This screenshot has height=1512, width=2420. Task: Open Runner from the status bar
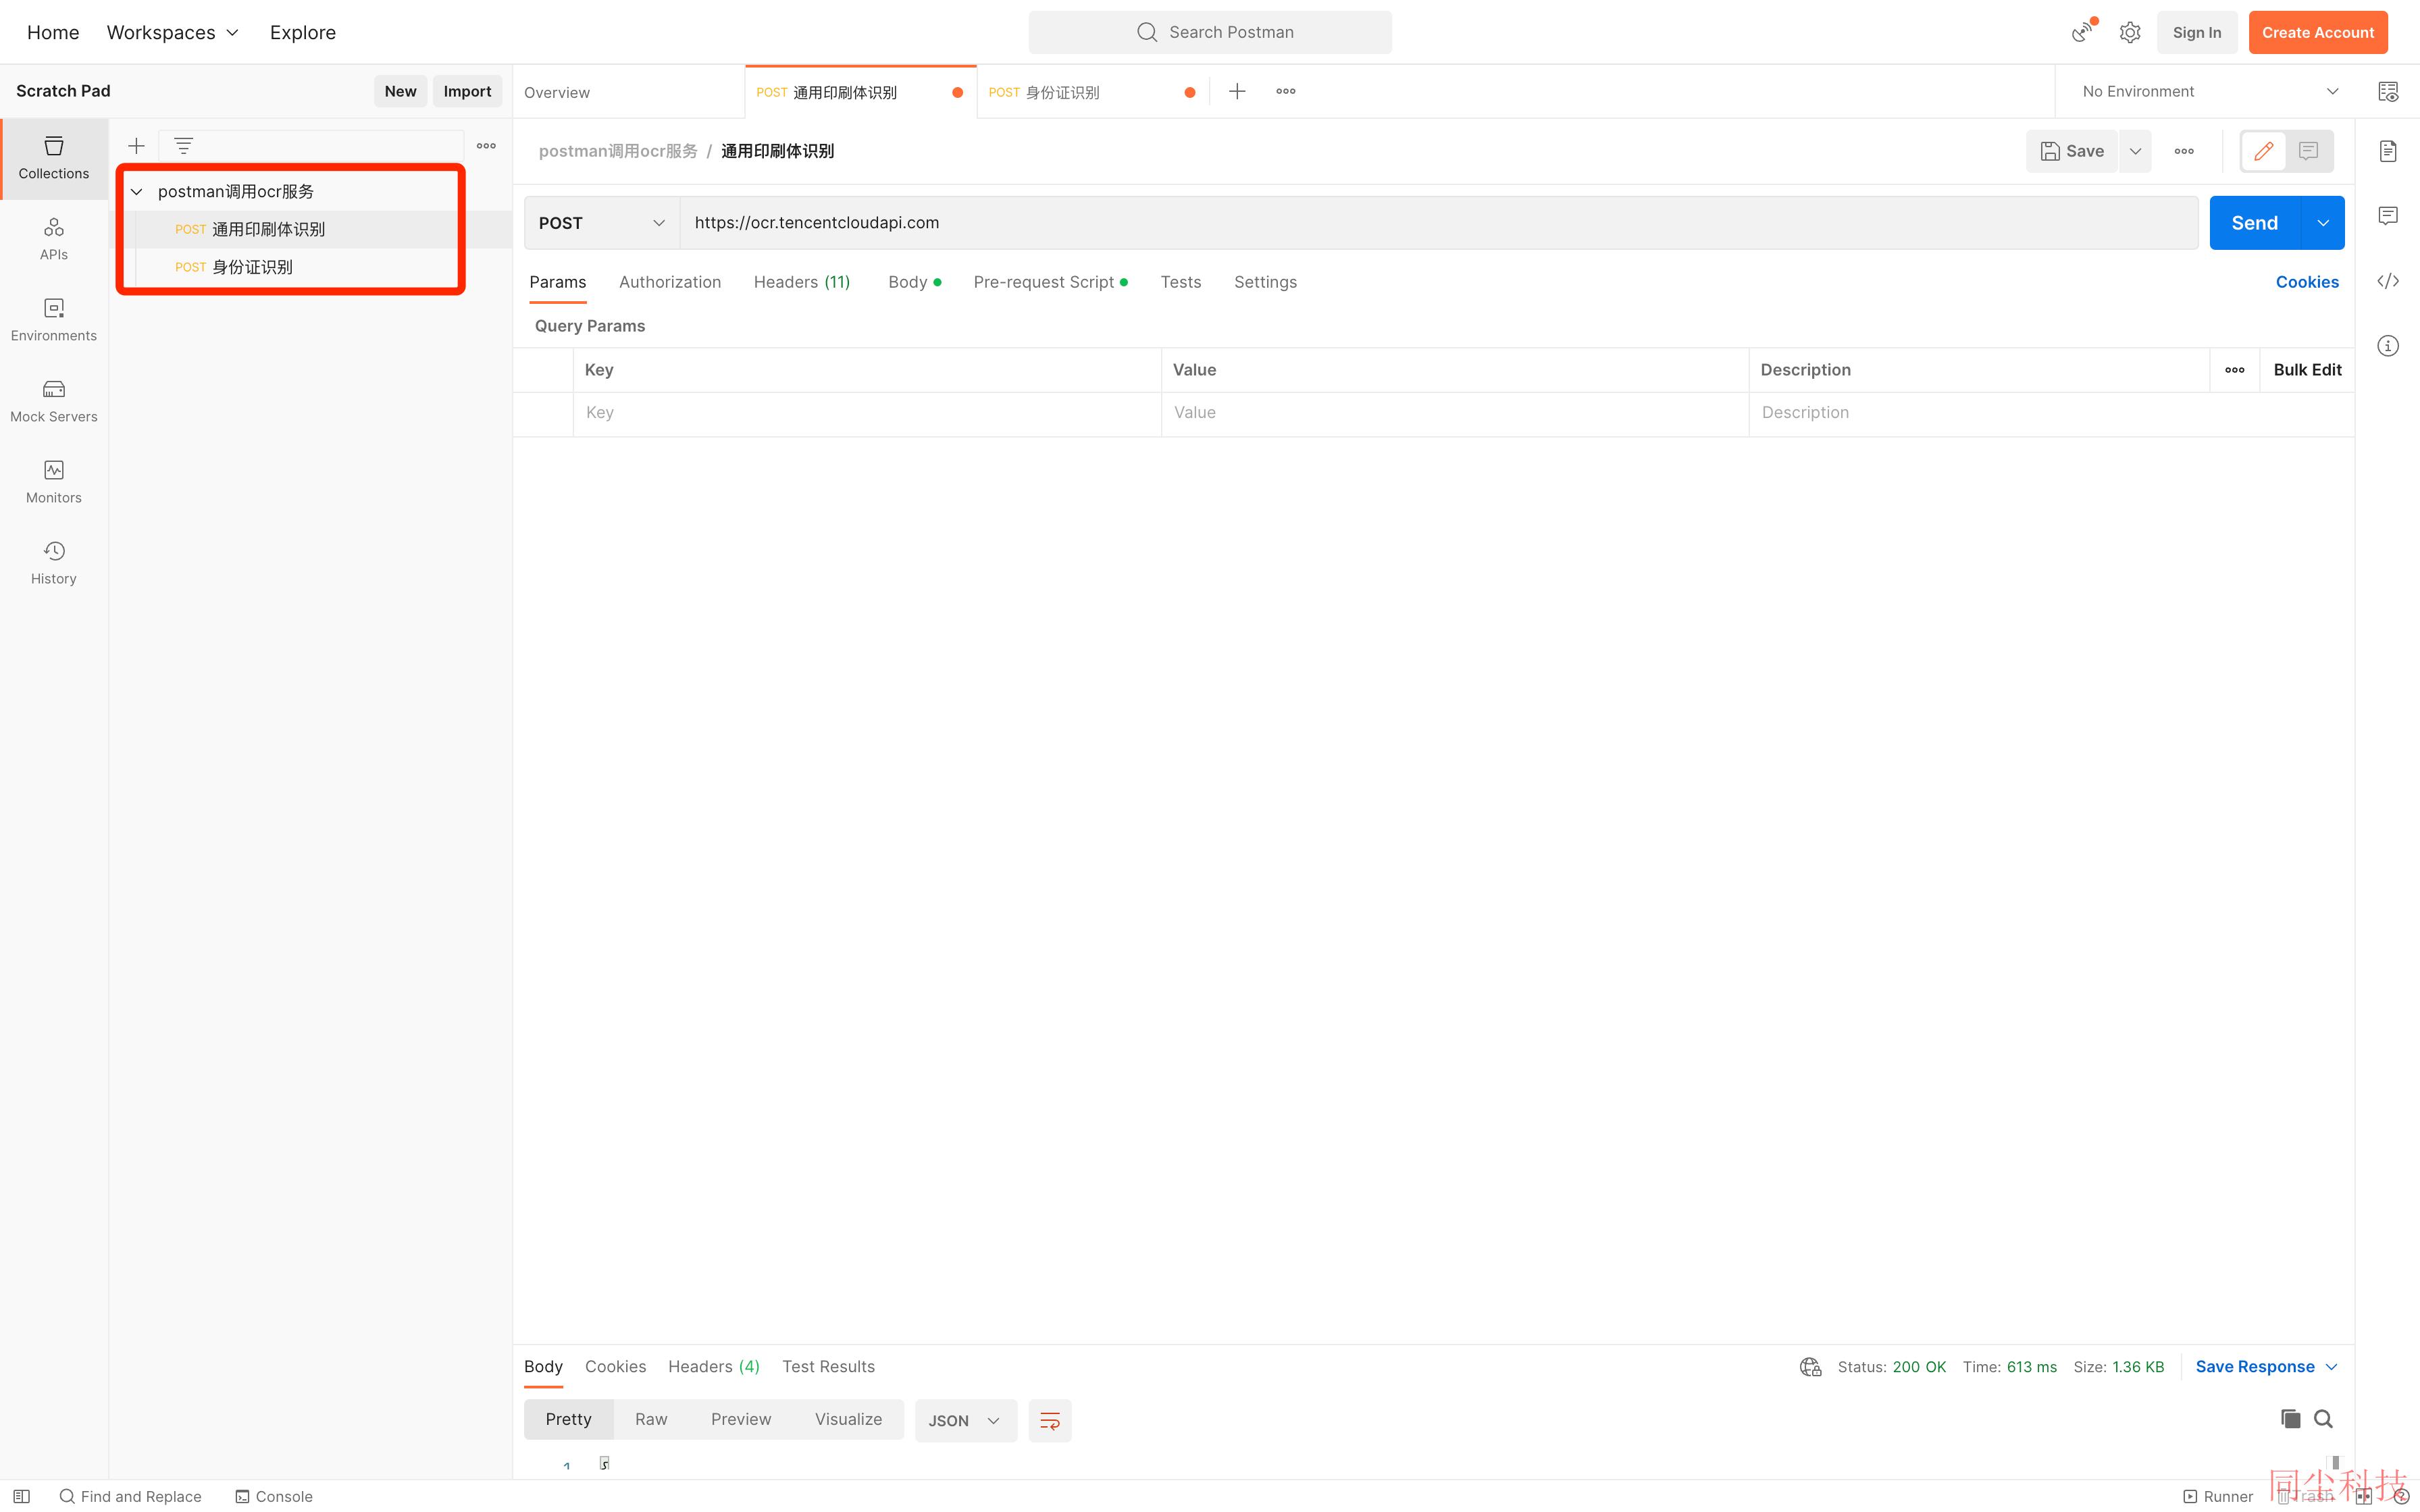(x=2218, y=1496)
